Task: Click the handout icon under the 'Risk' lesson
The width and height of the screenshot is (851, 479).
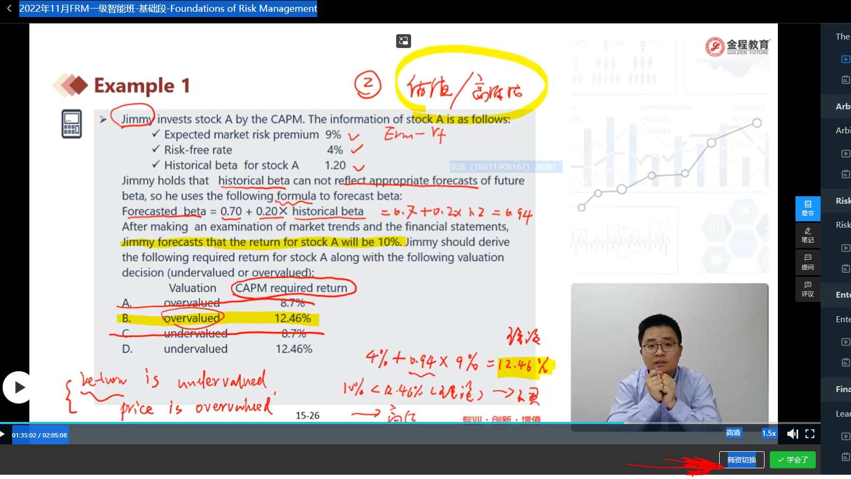Action: [846, 268]
